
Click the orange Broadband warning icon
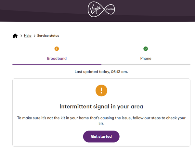click(x=57, y=49)
